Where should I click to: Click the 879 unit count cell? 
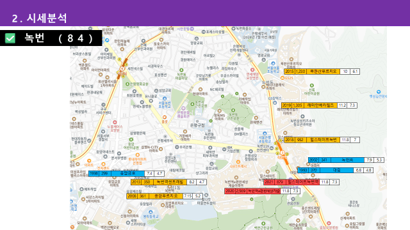(x=281, y=182)
